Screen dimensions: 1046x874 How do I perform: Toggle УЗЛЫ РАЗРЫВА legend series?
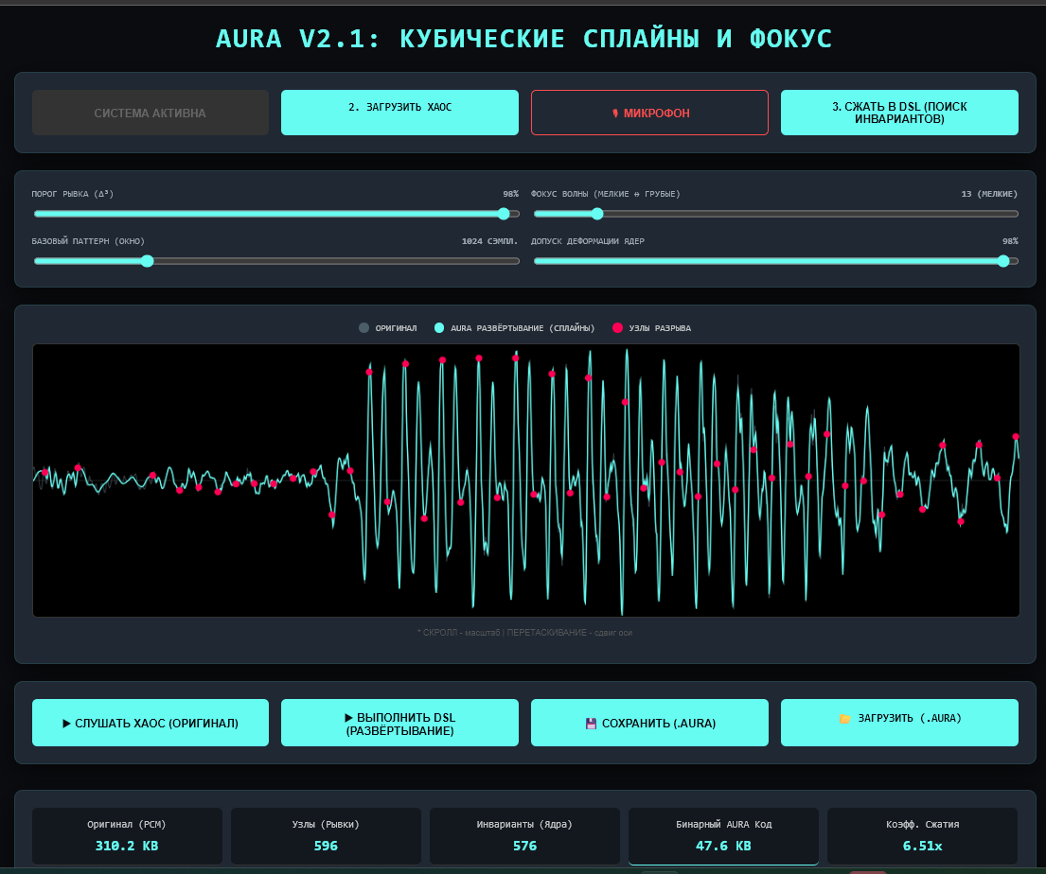coord(618,328)
